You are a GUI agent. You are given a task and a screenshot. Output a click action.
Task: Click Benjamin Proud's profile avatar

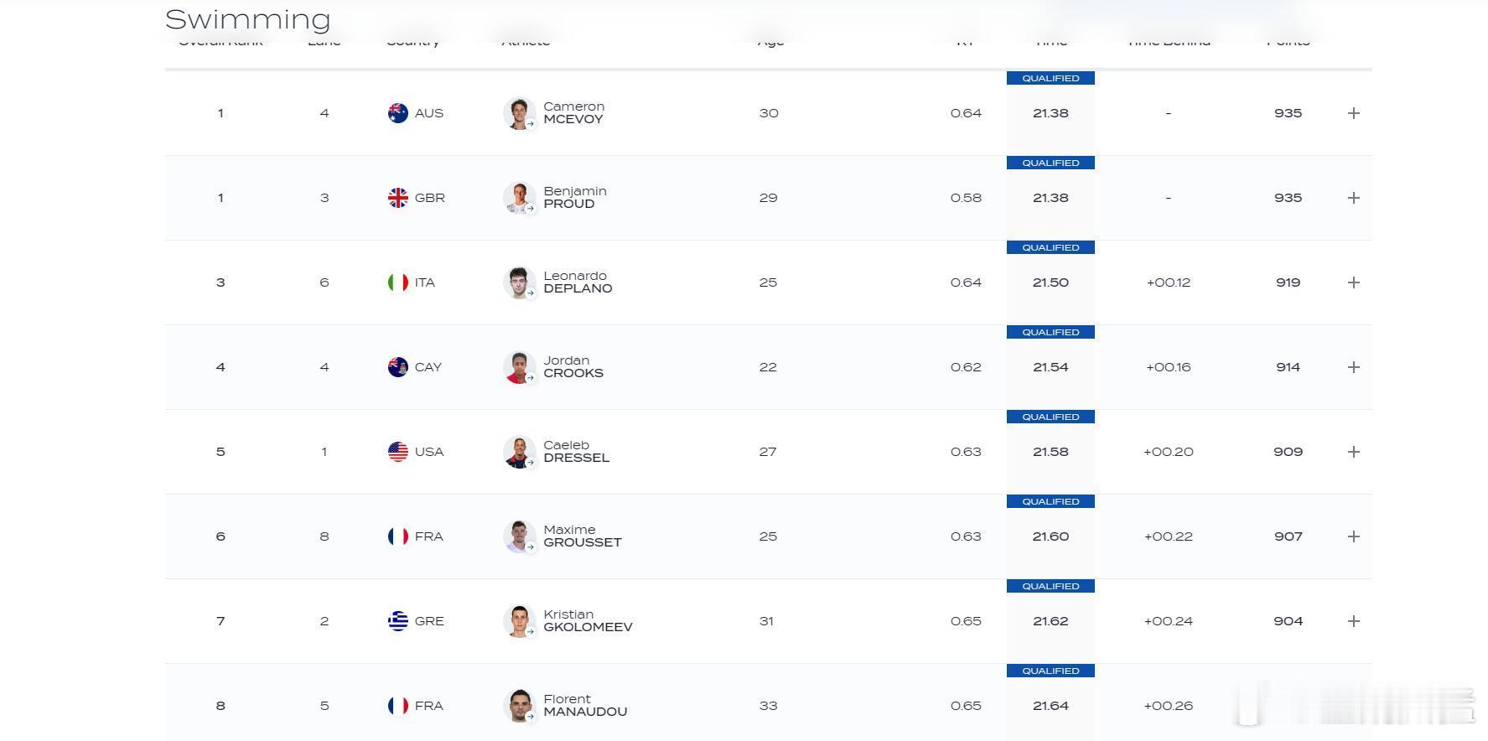tap(519, 198)
